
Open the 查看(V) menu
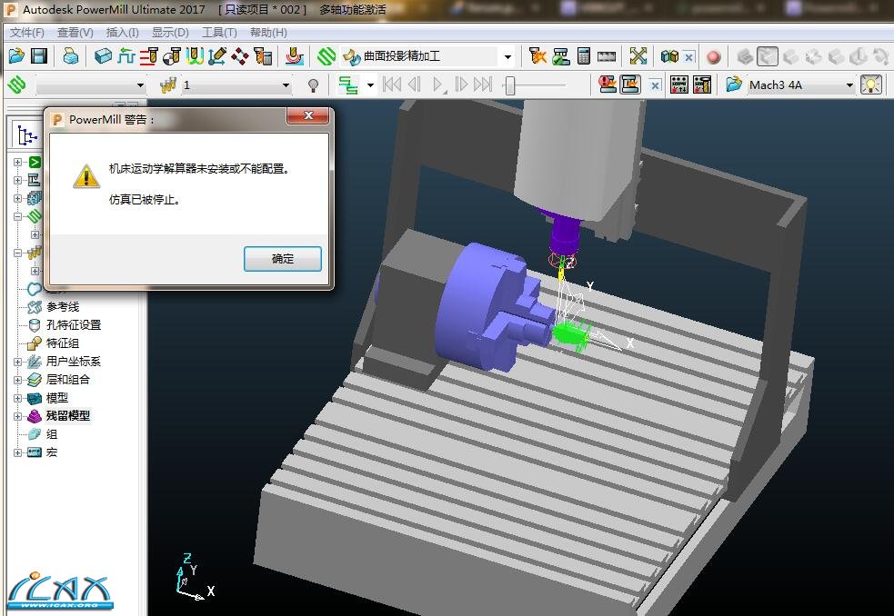[x=75, y=33]
